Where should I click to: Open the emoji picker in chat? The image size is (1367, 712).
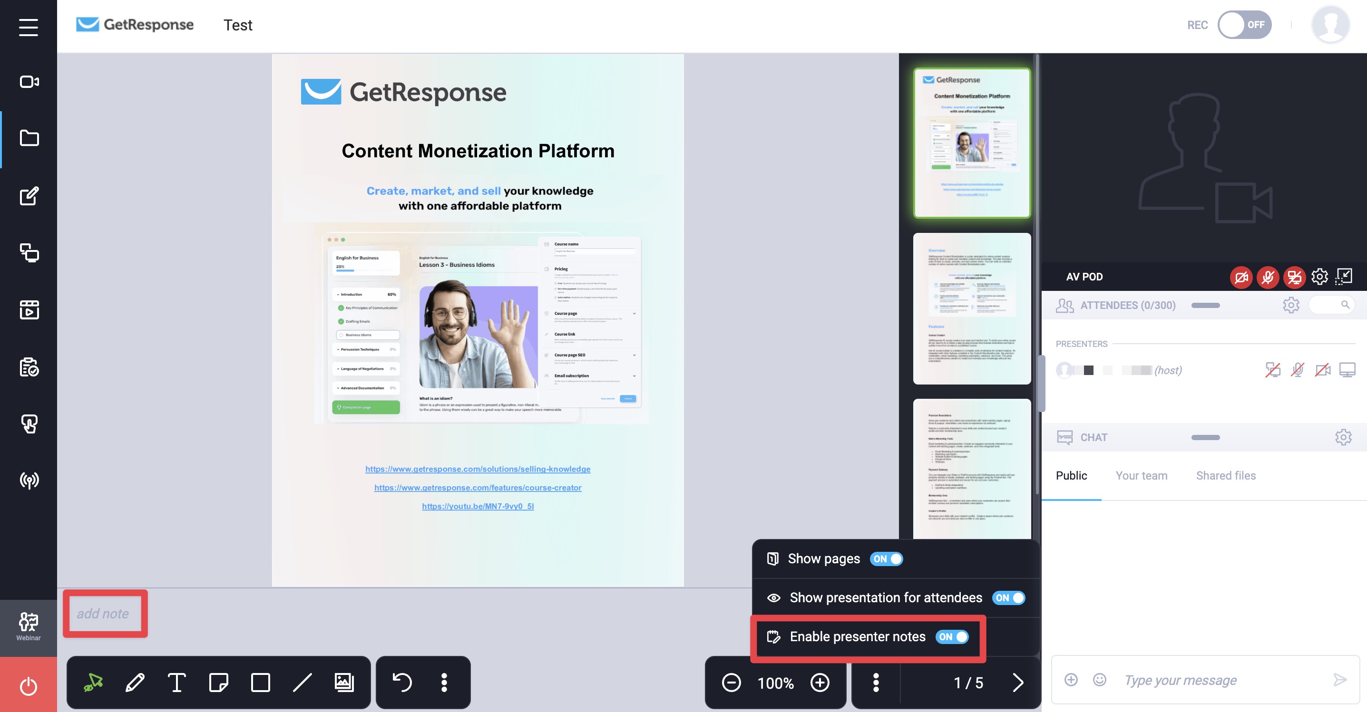click(1099, 680)
